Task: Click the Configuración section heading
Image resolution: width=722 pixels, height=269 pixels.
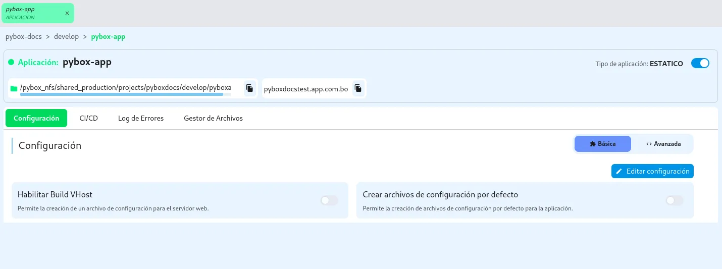Action: [x=50, y=145]
